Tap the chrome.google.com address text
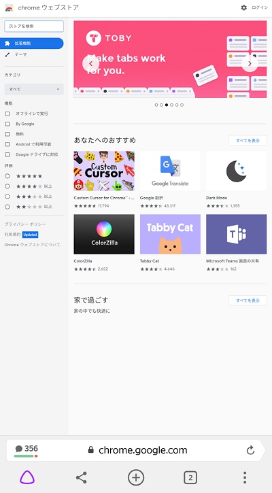This screenshot has height=493, width=272. [x=143, y=450]
